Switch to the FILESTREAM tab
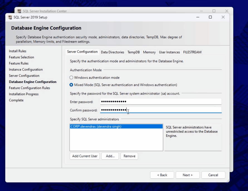Image resolution: width=248 pixels, height=191 pixels. pyautogui.click(x=192, y=52)
